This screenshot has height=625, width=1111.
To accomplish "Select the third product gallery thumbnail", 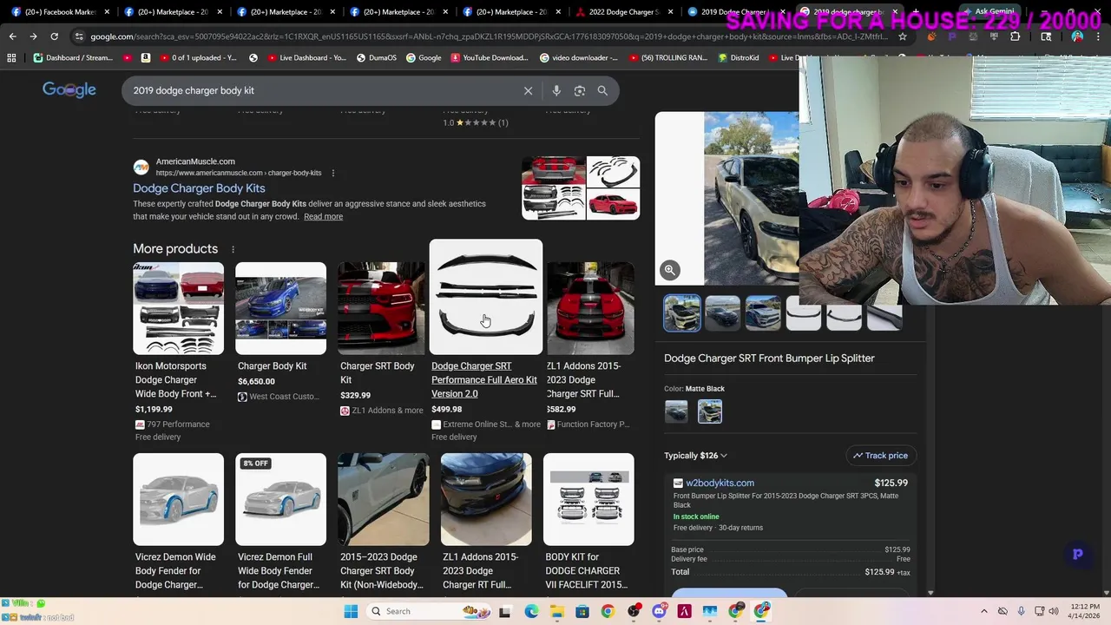I will coord(763,313).
